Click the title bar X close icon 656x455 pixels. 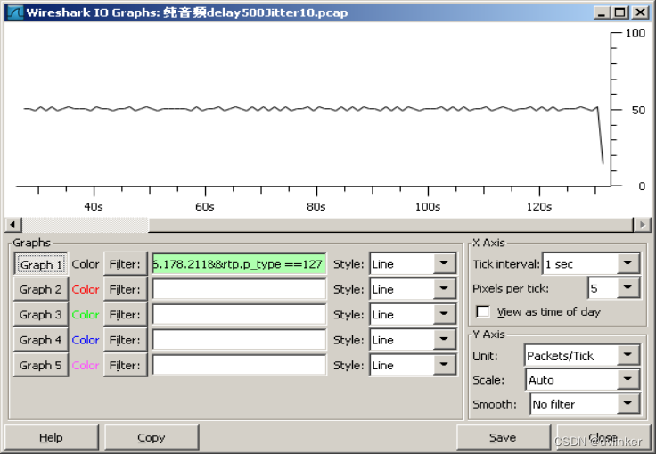click(x=640, y=12)
